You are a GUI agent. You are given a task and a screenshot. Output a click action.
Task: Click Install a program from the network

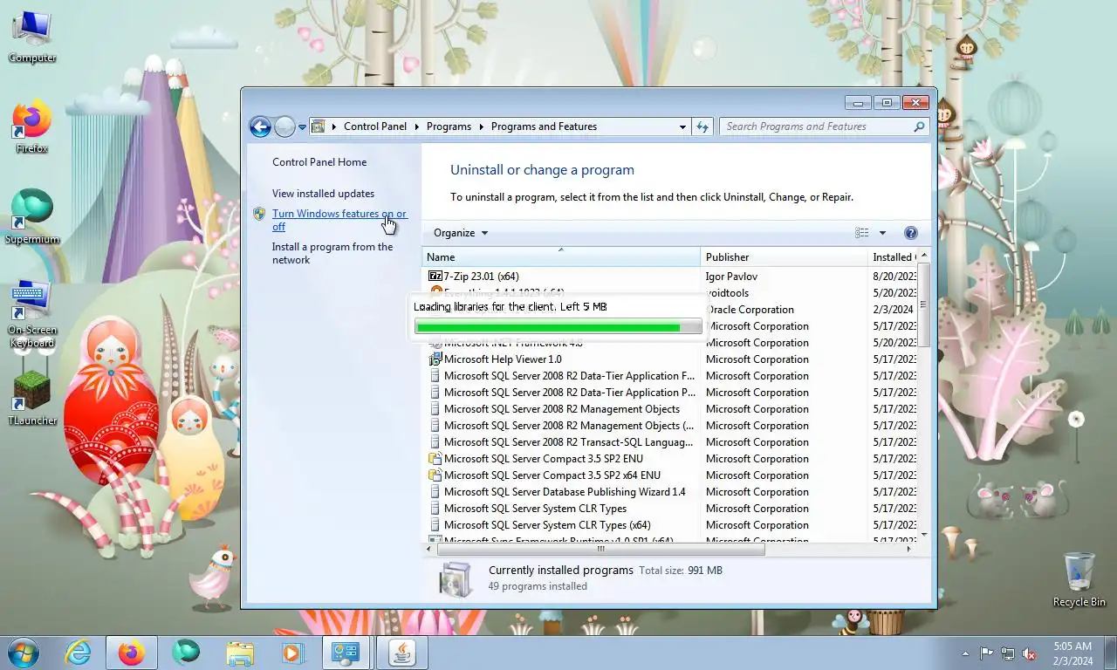click(x=332, y=253)
